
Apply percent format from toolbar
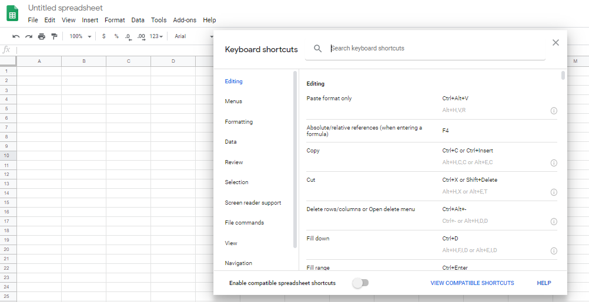click(x=116, y=36)
